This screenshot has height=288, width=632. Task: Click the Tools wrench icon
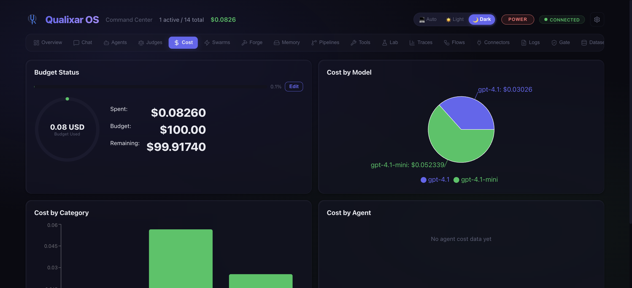pos(353,43)
